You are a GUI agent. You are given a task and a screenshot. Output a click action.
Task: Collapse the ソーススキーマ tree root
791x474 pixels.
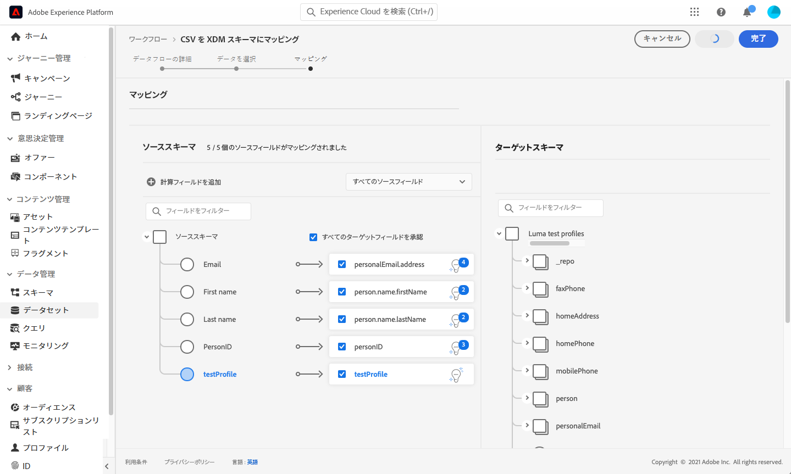pyautogui.click(x=147, y=237)
